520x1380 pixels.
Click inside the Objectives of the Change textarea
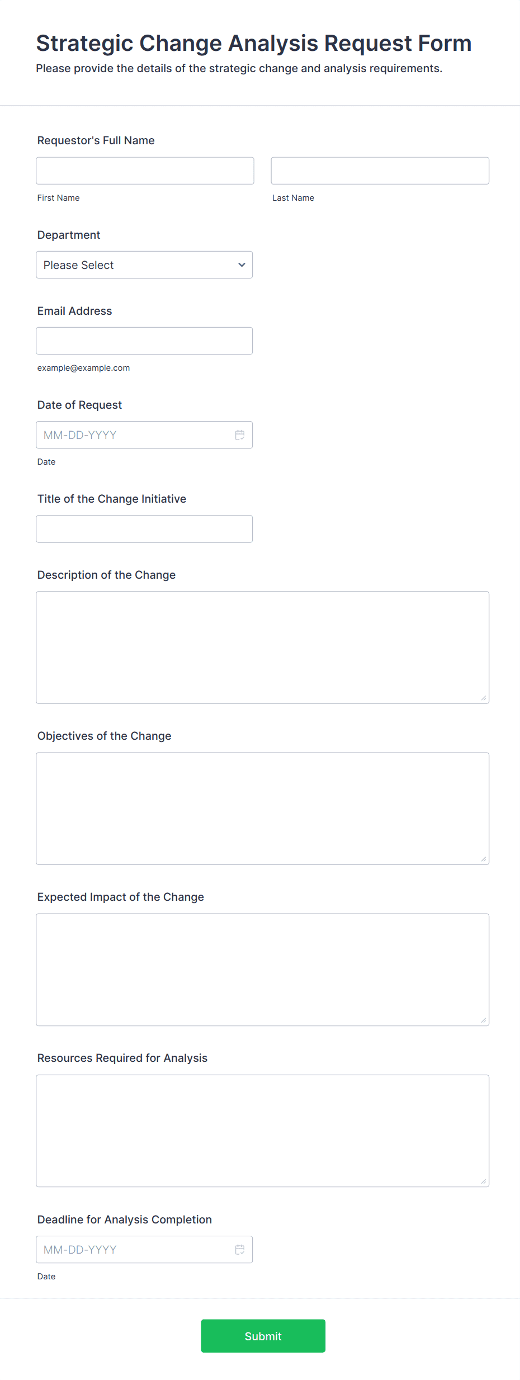point(262,808)
